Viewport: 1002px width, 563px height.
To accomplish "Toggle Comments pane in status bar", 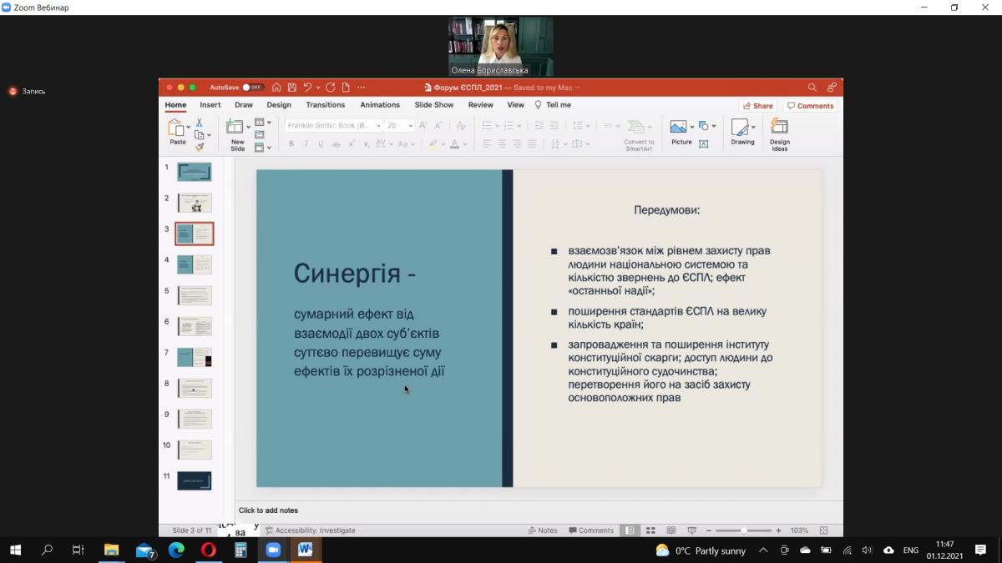I will (591, 530).
